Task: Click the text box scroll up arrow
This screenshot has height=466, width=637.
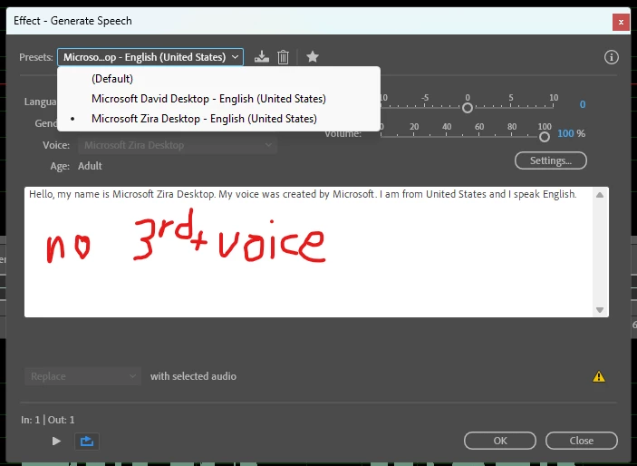Action: (600, 195)
